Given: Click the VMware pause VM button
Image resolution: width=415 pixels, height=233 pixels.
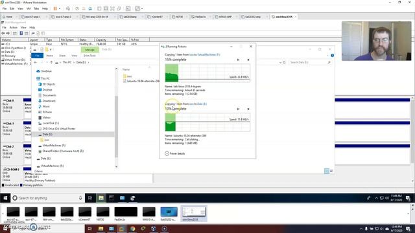Looking at the screenshot, I should pos(55,8).
